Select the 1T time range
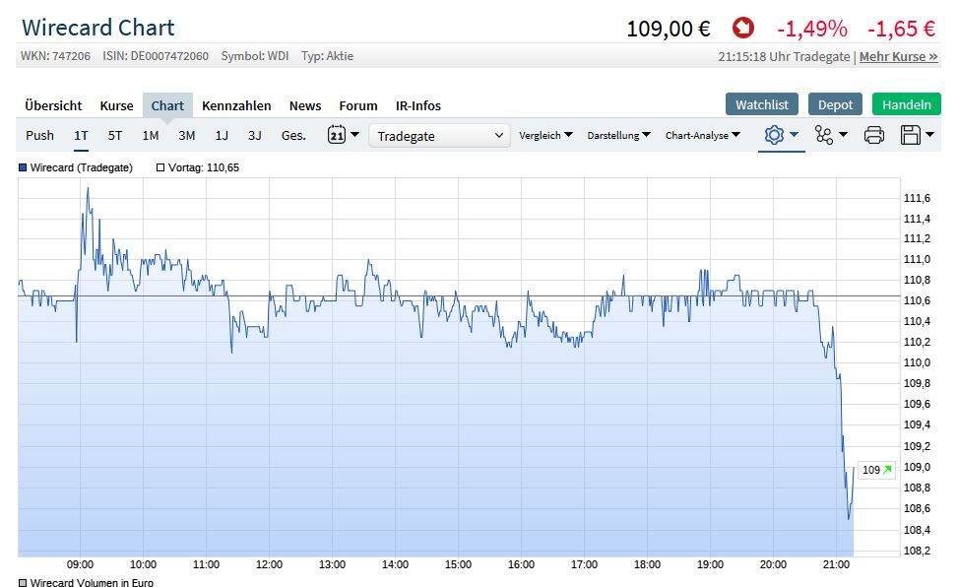Screen dimensions: 958x587 click(82, 135)
